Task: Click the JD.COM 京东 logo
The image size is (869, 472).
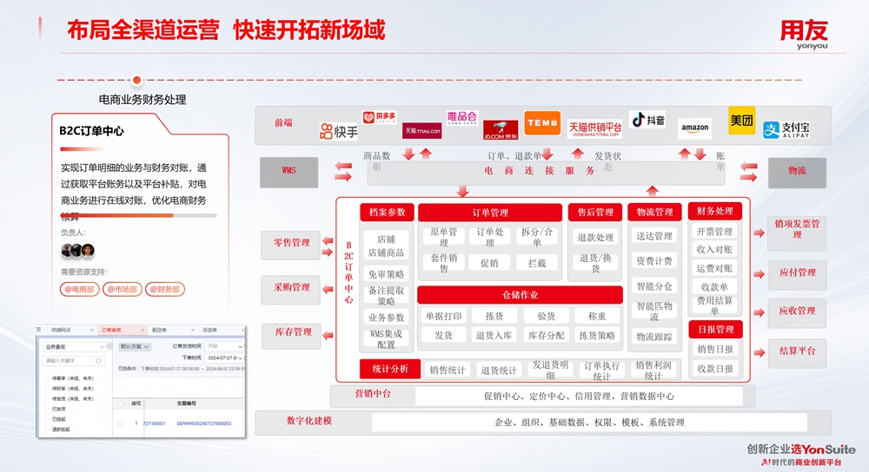Action: tap(501, 129)
